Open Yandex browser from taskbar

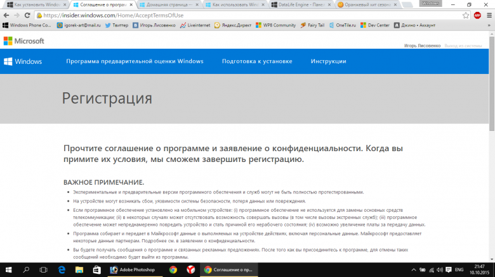[190, 270]
